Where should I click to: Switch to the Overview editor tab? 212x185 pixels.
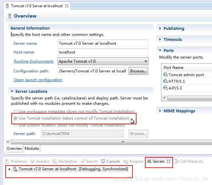[14, 149]
